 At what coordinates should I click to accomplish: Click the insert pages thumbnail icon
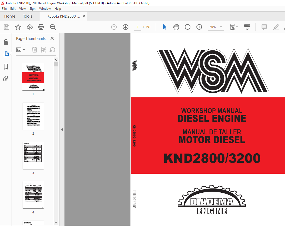pos(43,50)
